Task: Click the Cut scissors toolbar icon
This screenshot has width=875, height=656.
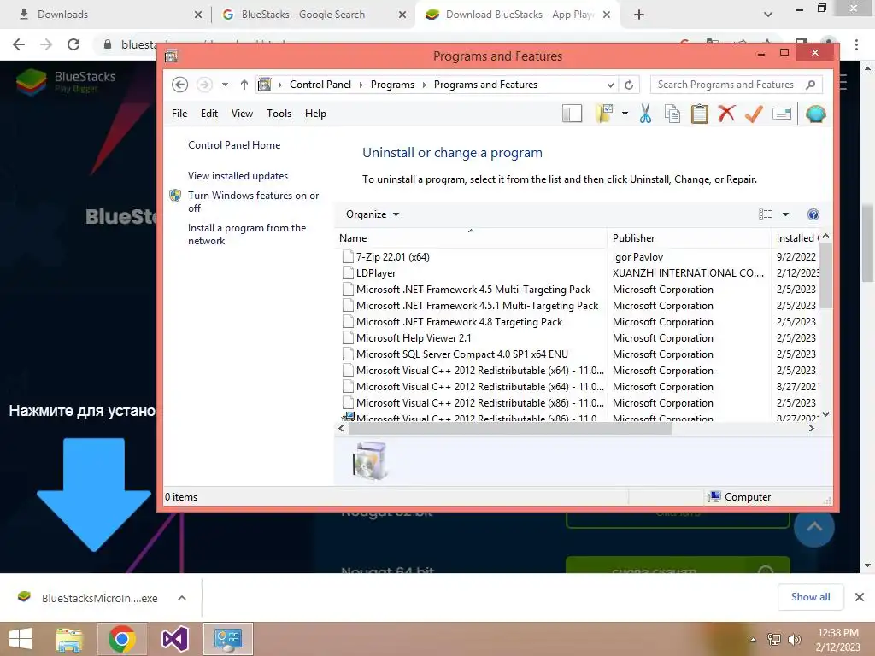Action: (645, 114)
